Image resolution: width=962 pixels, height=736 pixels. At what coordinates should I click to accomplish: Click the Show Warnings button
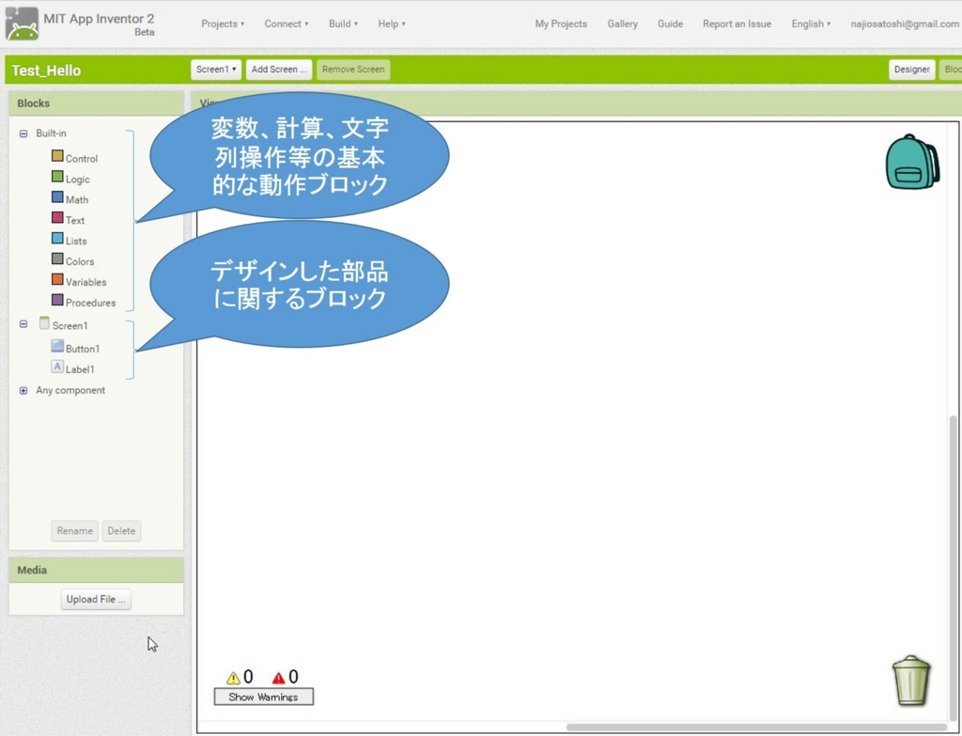[263, 697]
